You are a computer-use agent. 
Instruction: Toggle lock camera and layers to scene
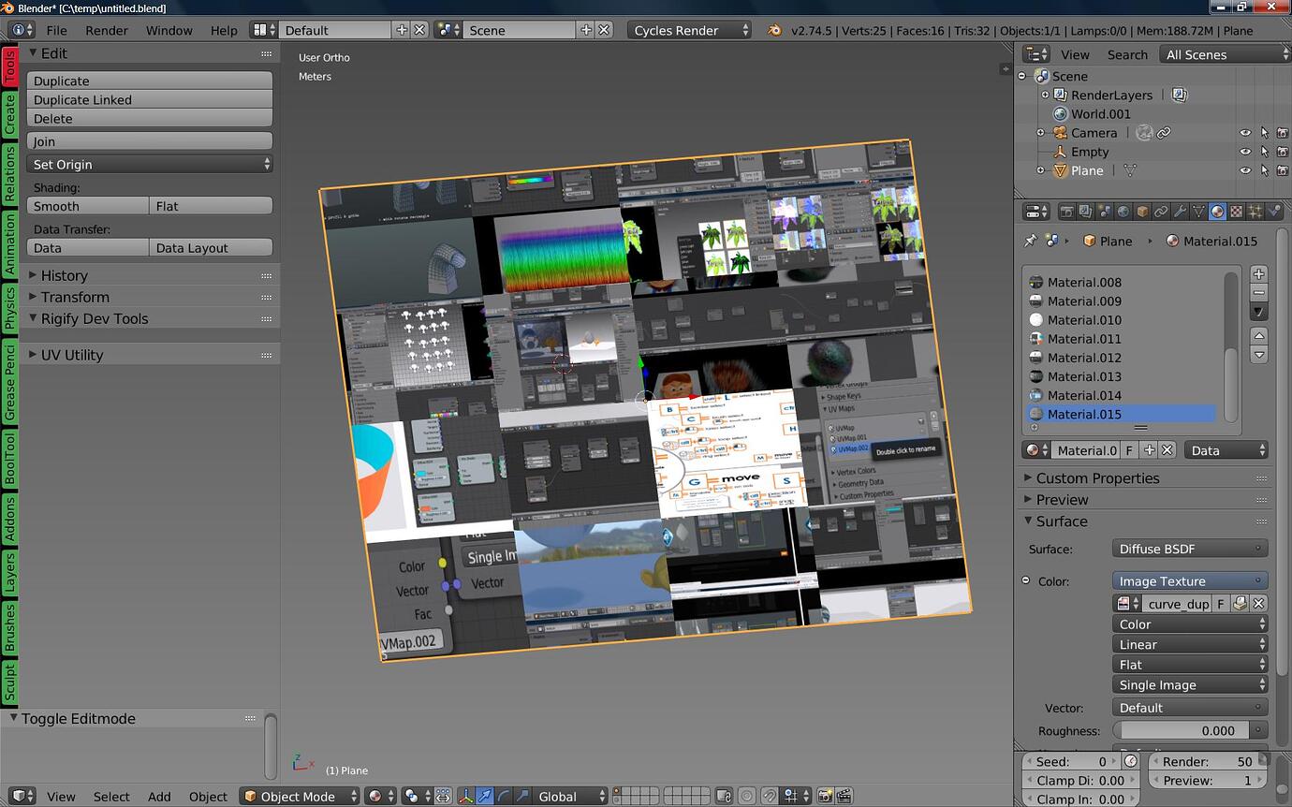tap(724, 796)
